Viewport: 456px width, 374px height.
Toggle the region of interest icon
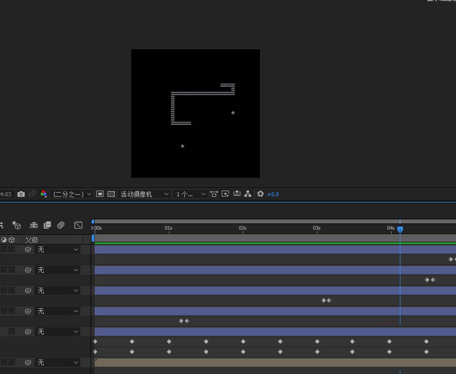coord(100,194)
